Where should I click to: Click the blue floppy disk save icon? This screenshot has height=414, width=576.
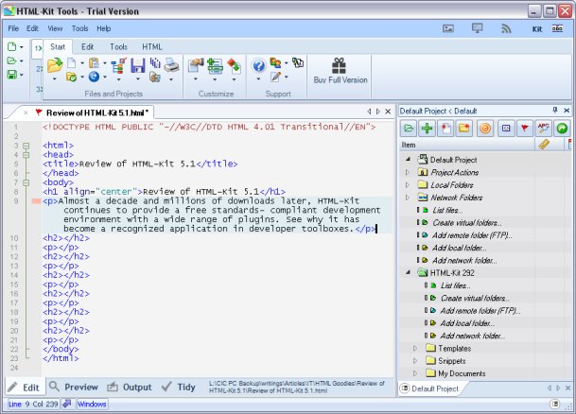point(138,65)
